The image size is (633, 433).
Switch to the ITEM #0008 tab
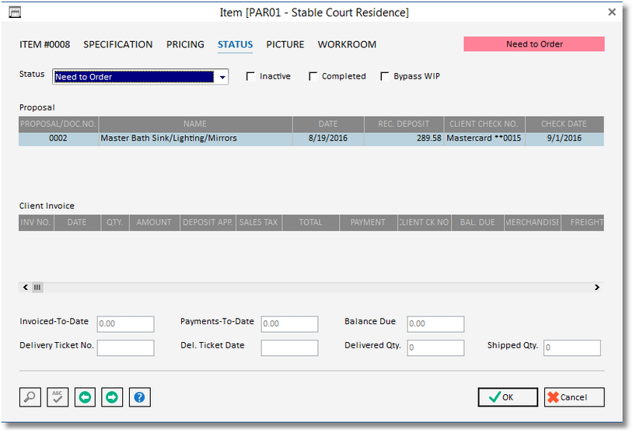44,44
